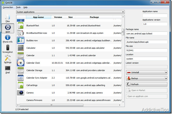Expand the System applications dropdown
The width and height of the screenshot is (172, 114).
(123, 12)
